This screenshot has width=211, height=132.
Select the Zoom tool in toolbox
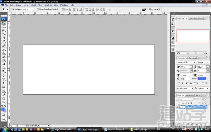[4, 102]
